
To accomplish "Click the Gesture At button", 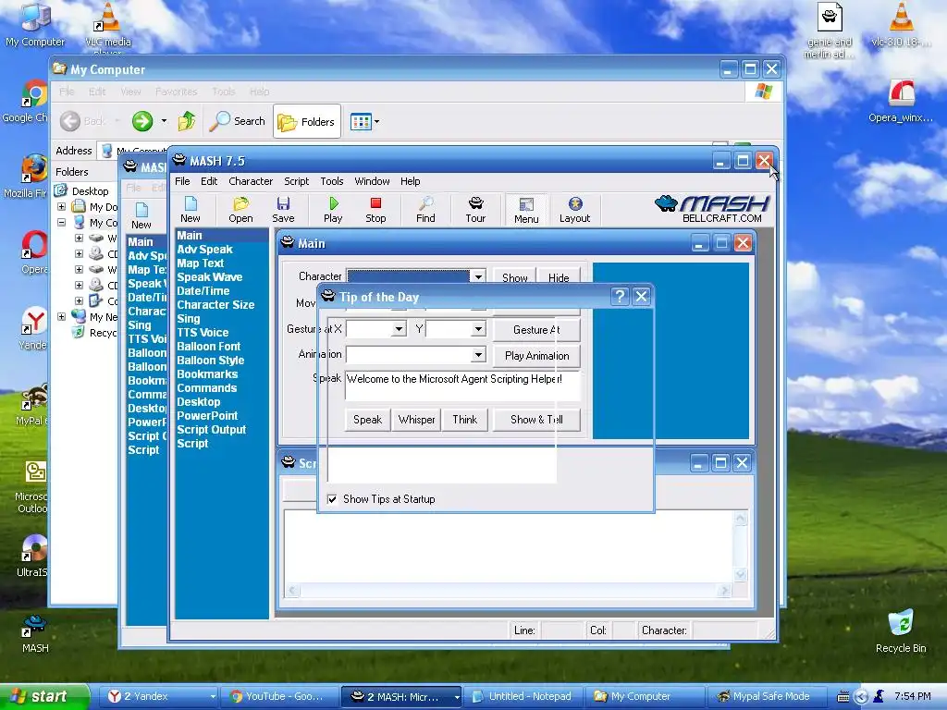I will click(x=536, y=330).
